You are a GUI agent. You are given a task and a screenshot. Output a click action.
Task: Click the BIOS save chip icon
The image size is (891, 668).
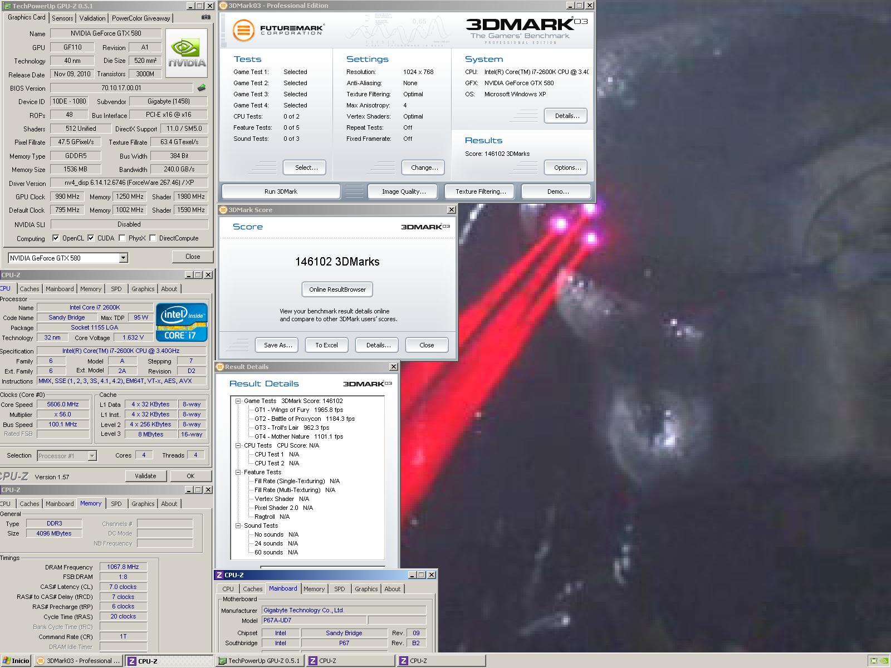202,88
